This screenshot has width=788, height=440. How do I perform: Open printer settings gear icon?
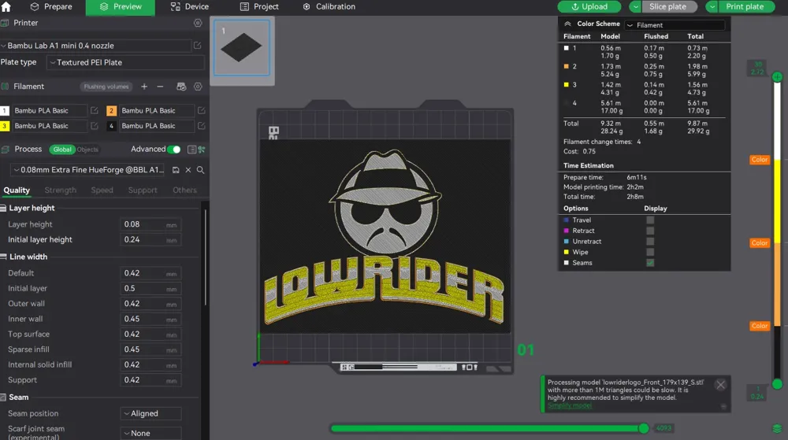click(x=198, y=23)
